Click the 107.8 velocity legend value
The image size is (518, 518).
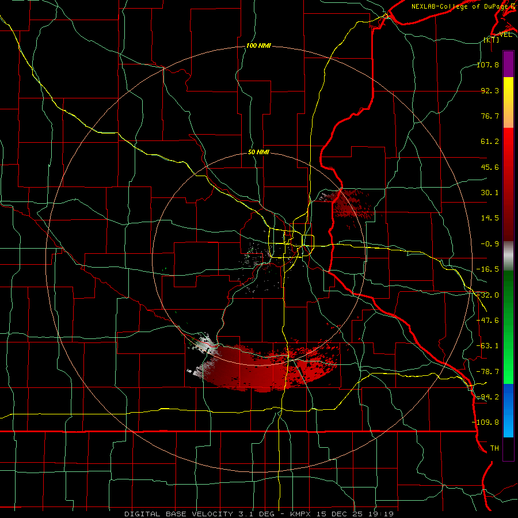click(487, 64)
